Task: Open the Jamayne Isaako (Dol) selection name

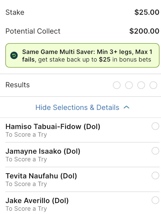Action: coord(43,151)
